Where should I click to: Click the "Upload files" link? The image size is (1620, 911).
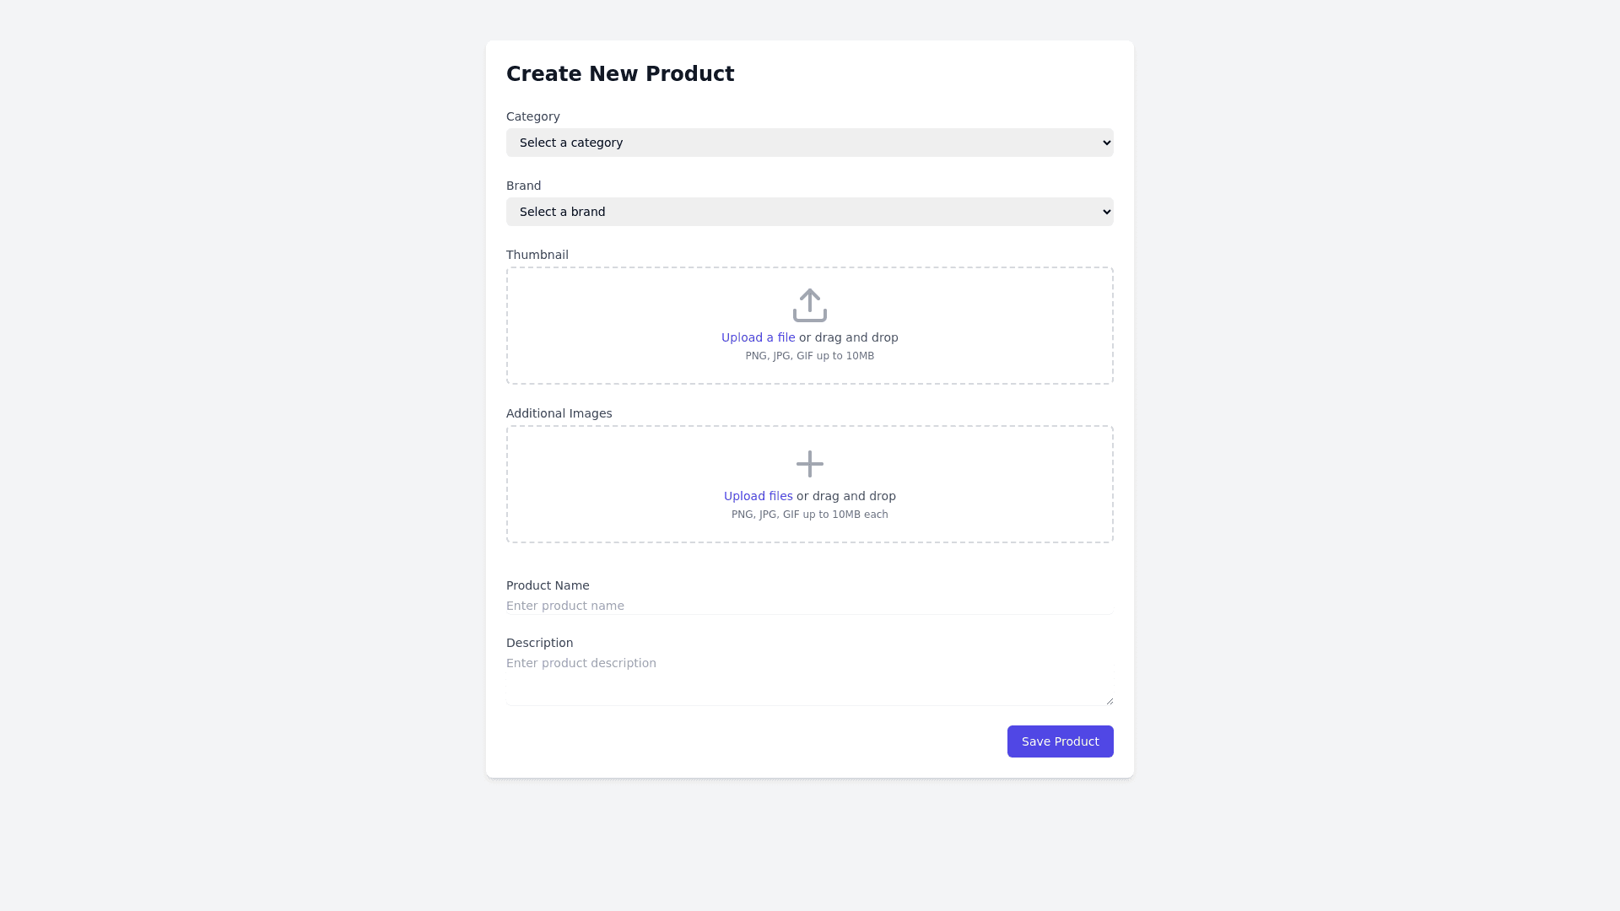[x=758, y=496]
